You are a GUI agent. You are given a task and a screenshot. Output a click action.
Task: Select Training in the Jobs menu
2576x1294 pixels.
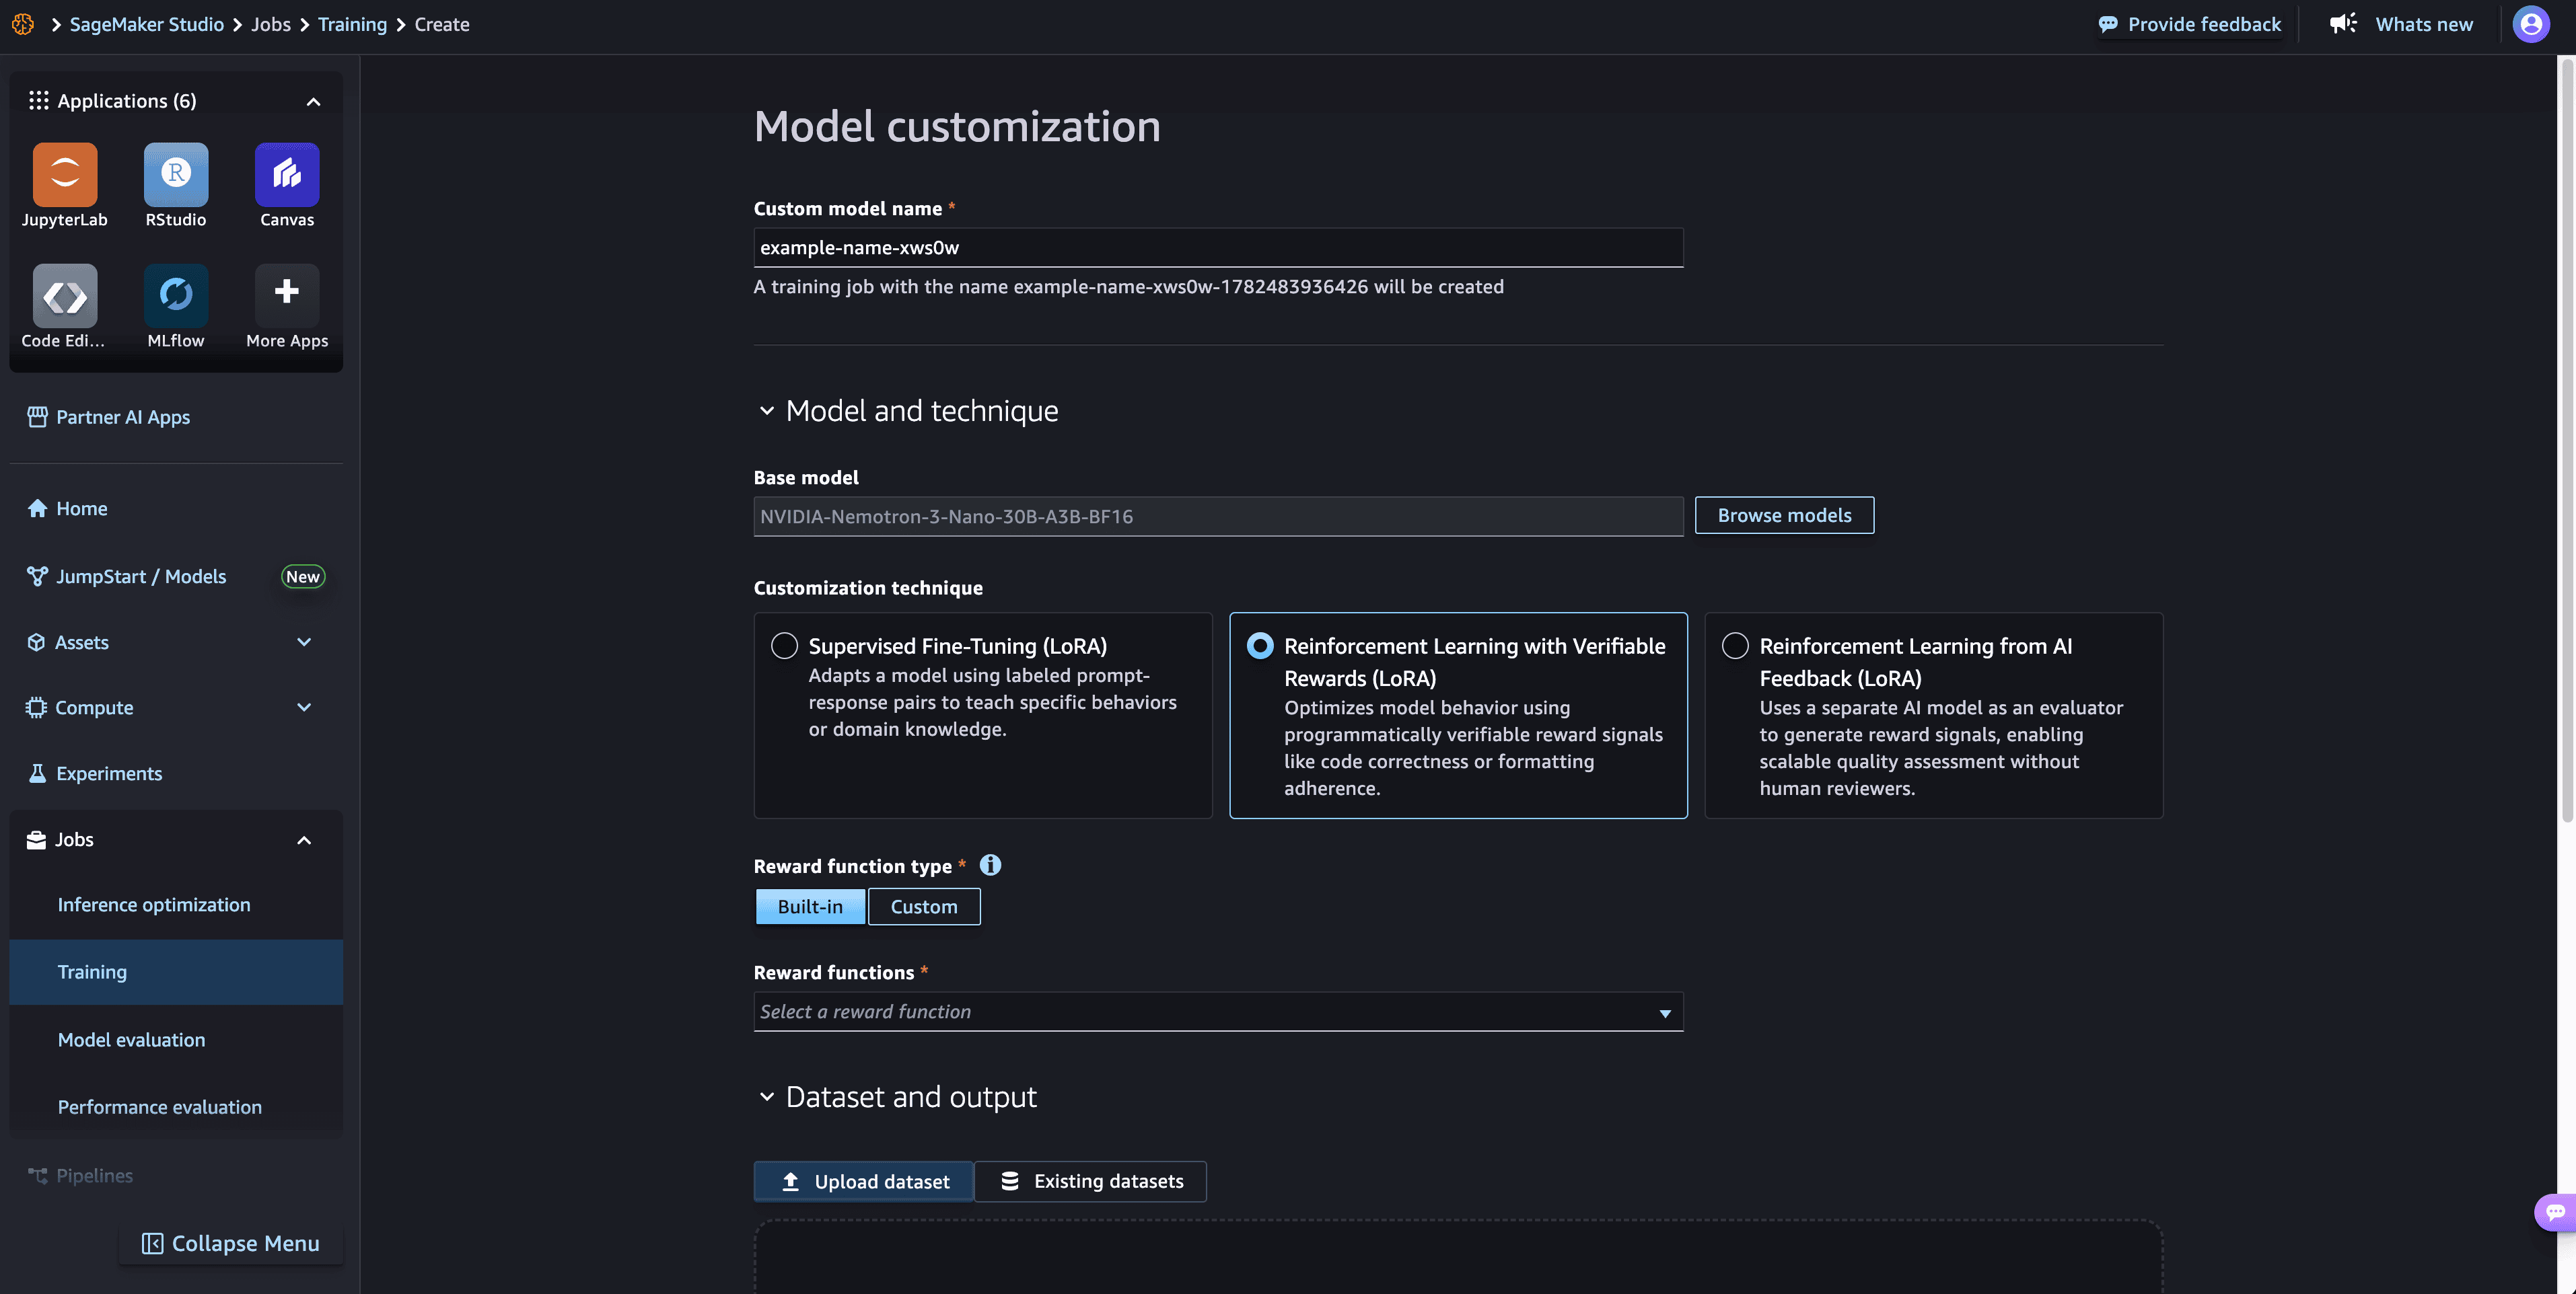tap(176, 973)
